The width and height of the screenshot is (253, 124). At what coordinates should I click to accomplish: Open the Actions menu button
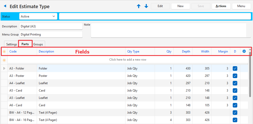221,6
